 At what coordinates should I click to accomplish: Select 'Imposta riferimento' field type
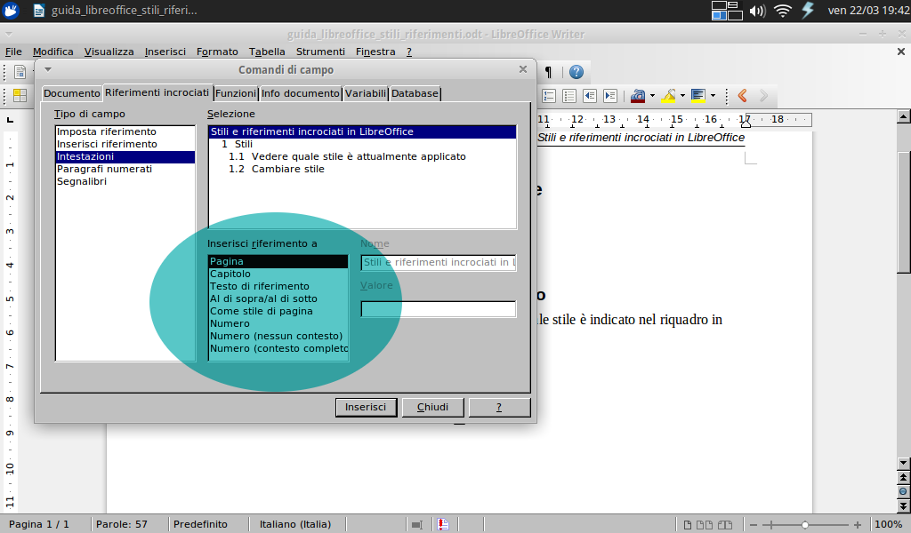tap(125, 131)
